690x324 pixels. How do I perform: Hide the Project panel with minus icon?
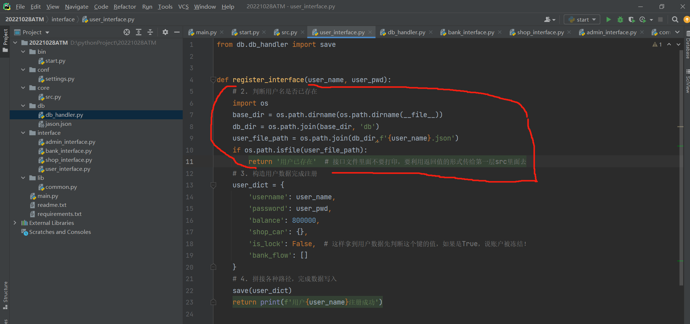click(177, 32)
